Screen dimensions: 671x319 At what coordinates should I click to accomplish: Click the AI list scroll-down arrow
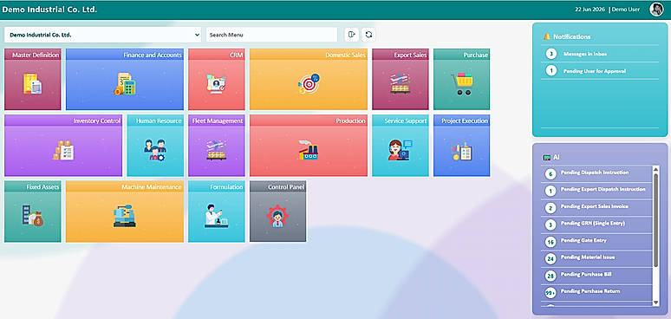tap(656, 303)
